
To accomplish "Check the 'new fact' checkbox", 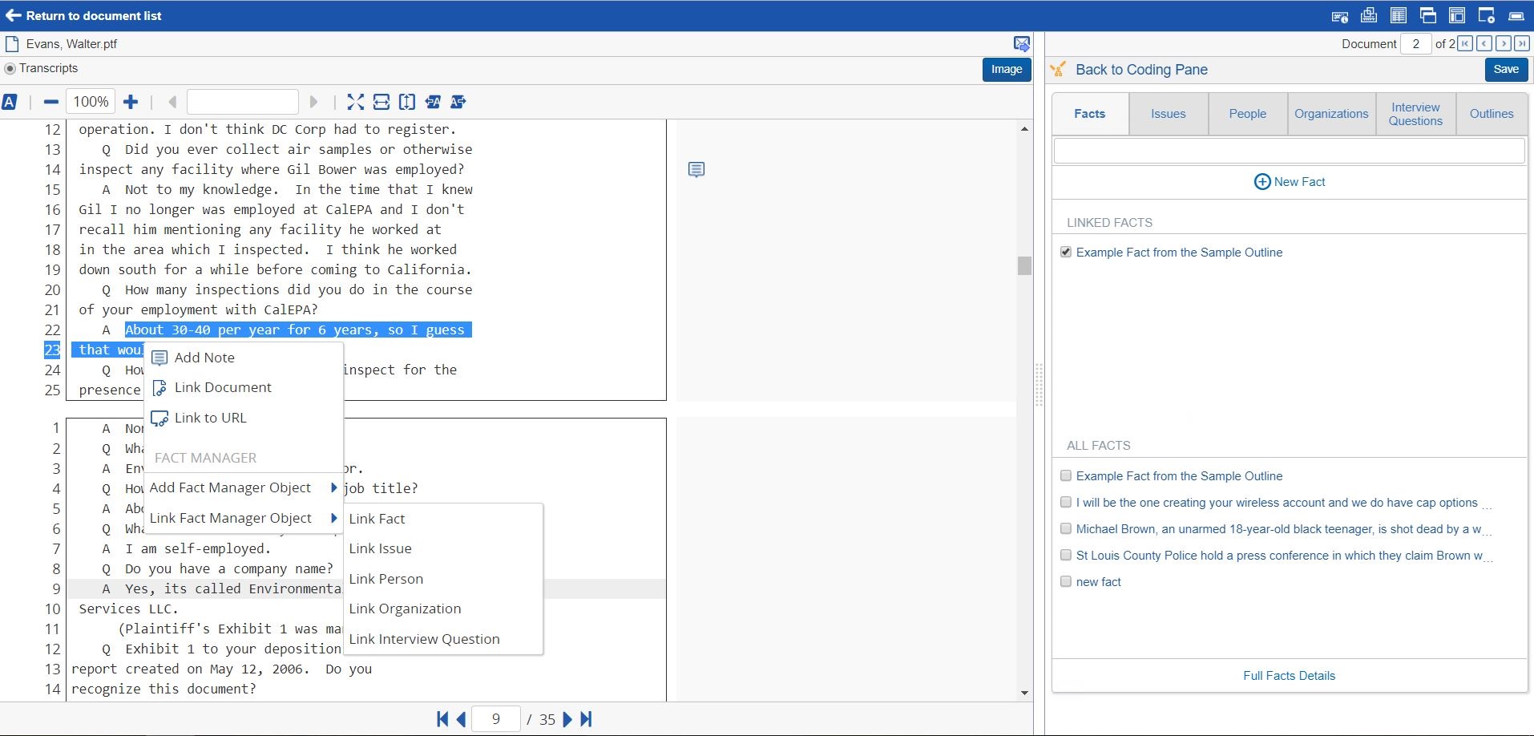I will (x=1066, y=581).
